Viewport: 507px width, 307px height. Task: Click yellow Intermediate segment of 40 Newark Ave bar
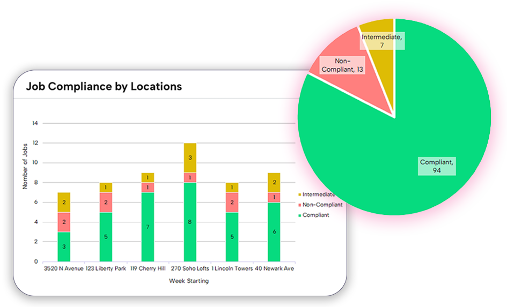274,182
